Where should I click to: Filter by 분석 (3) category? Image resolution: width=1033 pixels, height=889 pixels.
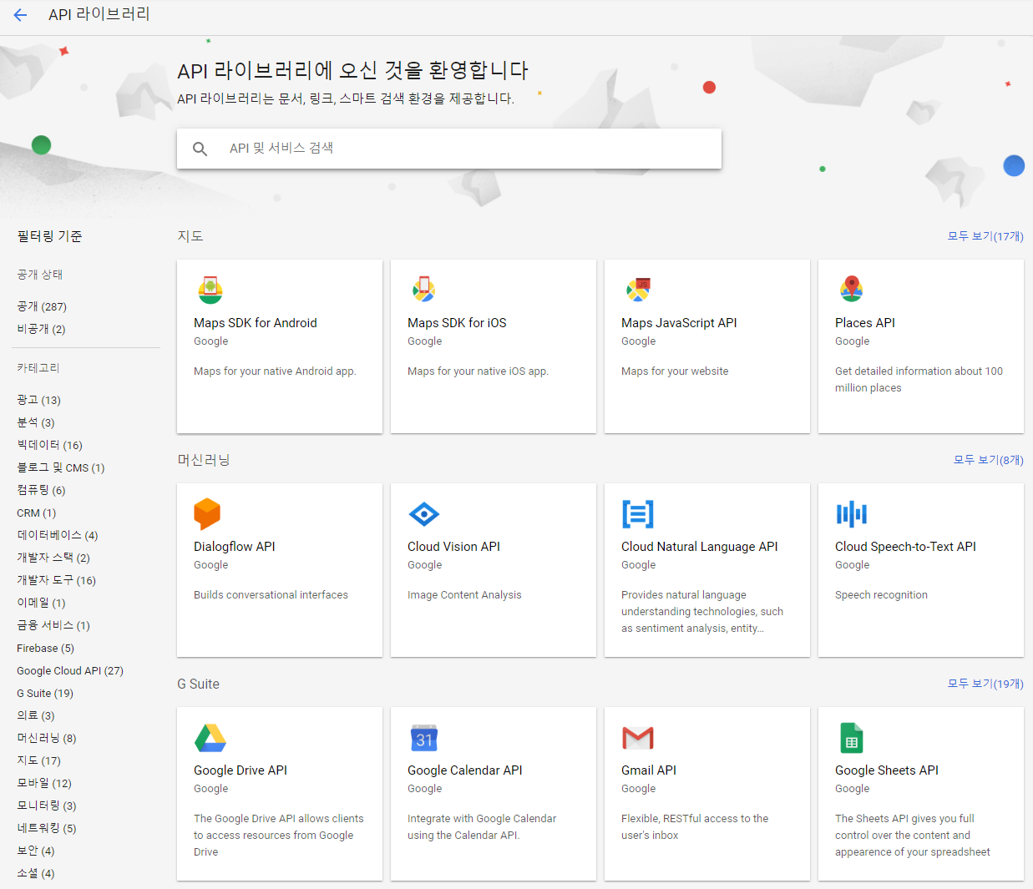36,422
